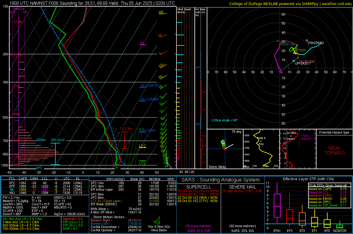The width and height of the screenshot is (353, 234).
Task: Click the '0 C=13683'' height label
Action: point(147,130)
